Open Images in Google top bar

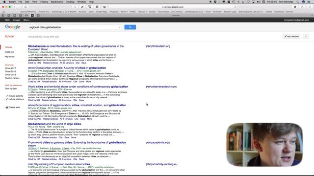(x=16, y=20)
